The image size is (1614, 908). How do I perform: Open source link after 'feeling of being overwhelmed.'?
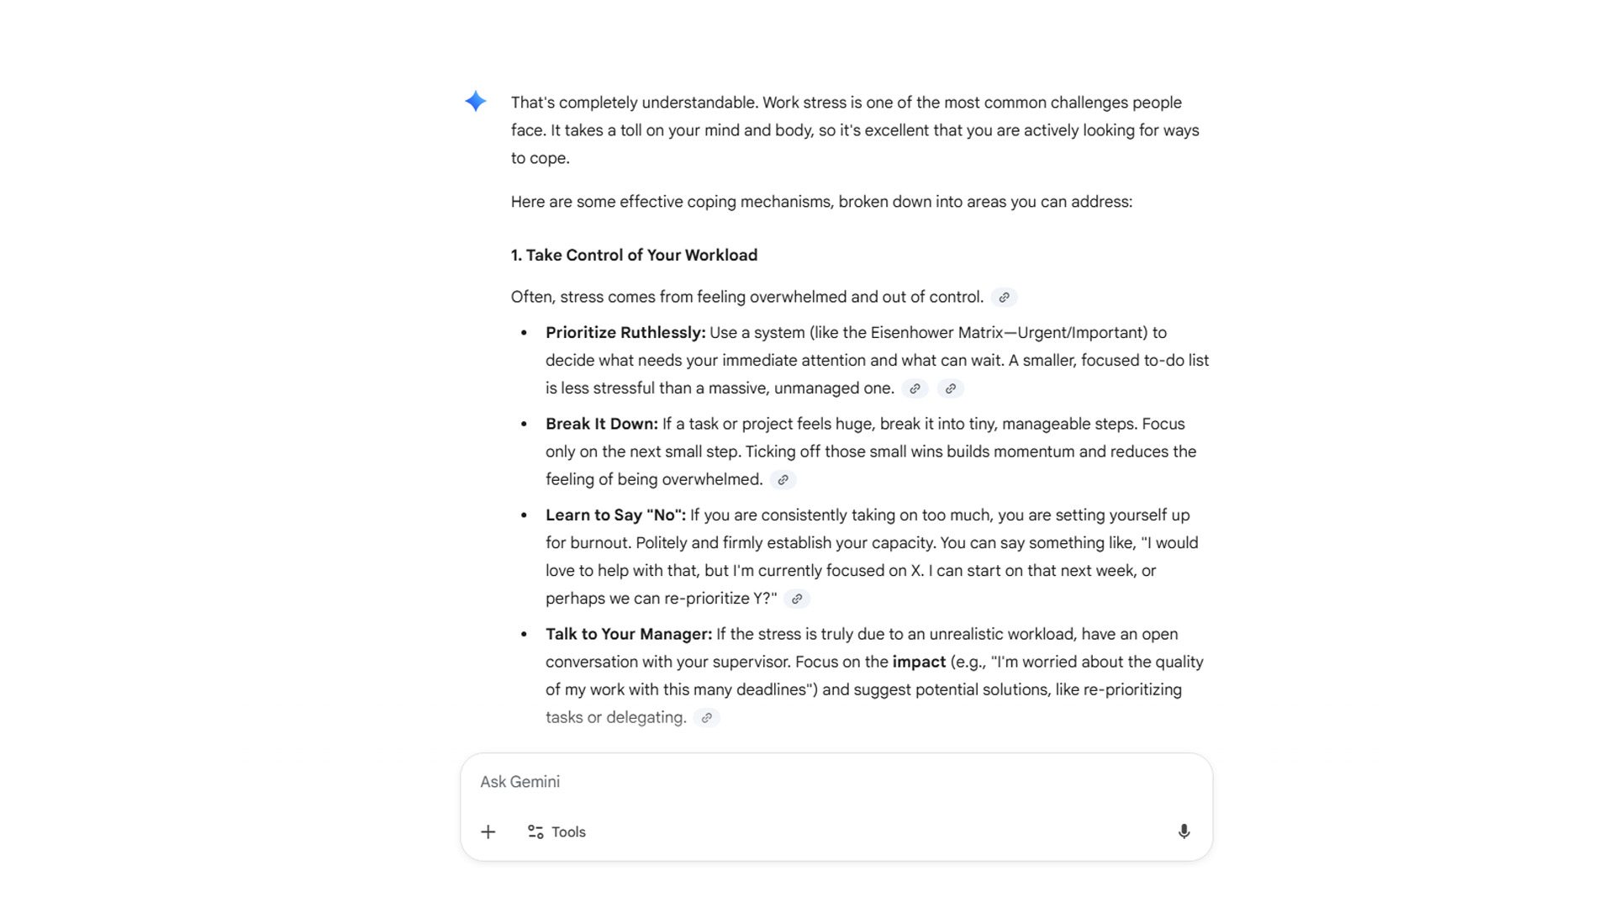tap(783, 480)
